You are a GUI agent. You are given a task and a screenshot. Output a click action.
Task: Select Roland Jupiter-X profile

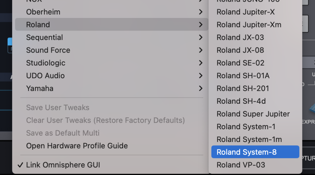tap(246, 12)
